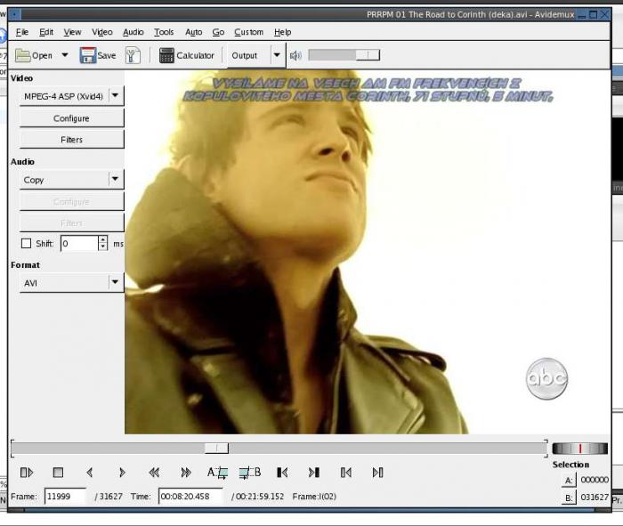Screen dimensions: 623x526
Task: Go to previous frame
Action: (90, 473)
